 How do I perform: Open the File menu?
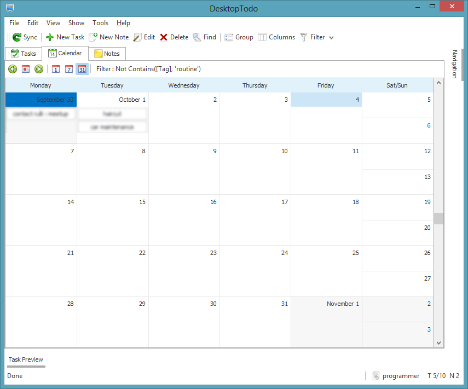coord(14,23)
